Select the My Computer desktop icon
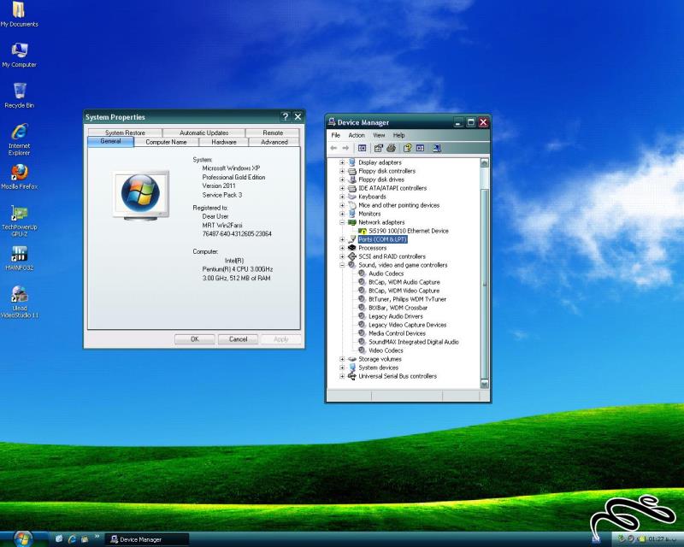 tap(19, 55)
